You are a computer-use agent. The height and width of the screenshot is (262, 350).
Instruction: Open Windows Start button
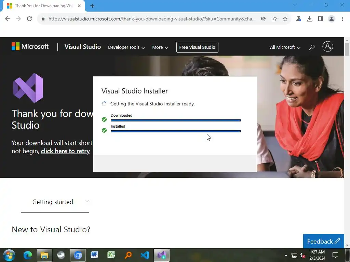(9, 255)
